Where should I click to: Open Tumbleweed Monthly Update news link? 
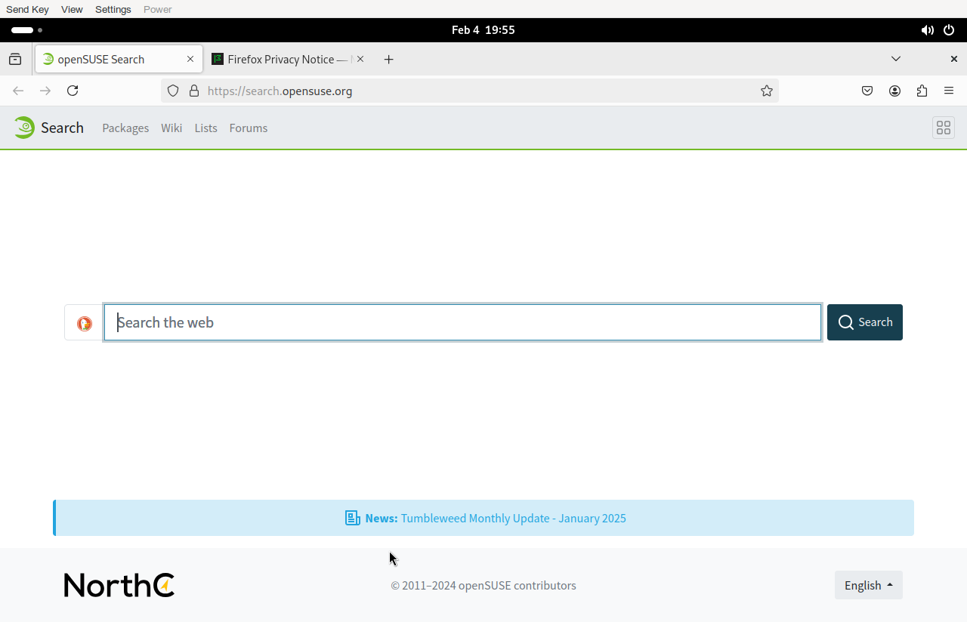pyautogui.click(x=514, y=518)
